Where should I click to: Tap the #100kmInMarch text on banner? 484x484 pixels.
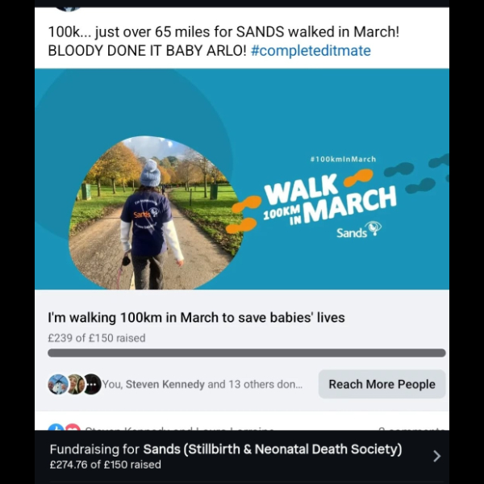(x=343, y=159)
